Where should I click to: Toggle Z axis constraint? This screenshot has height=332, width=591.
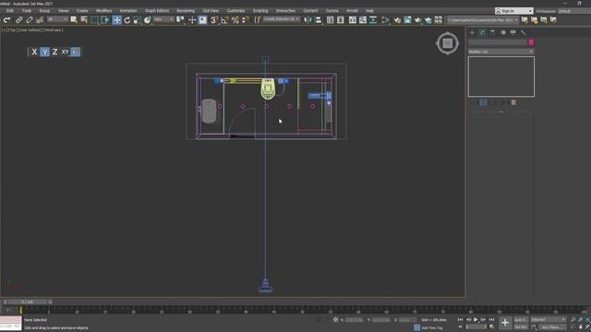[x=54, y=52]
